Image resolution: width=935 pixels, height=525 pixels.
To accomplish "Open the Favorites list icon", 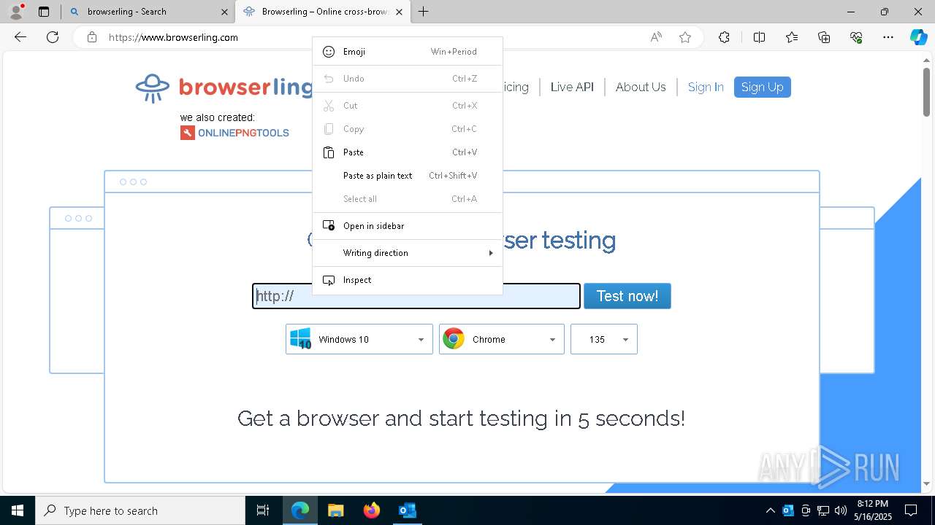I will click(x=792, y=37).
